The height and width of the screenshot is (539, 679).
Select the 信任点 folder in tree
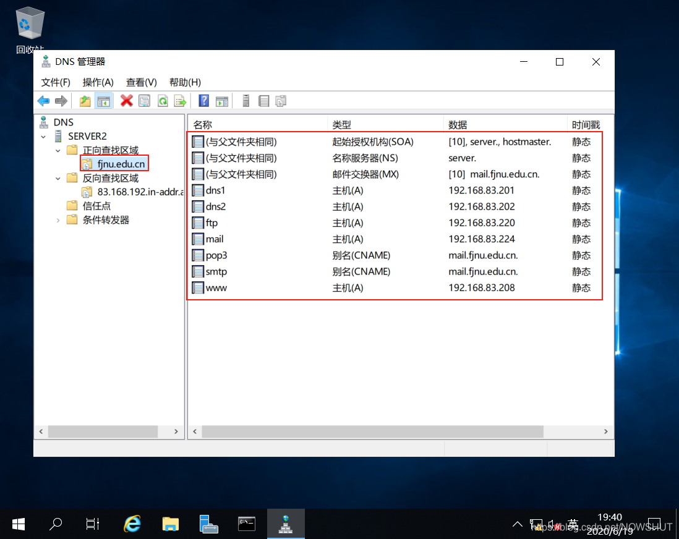coord(96,206)
